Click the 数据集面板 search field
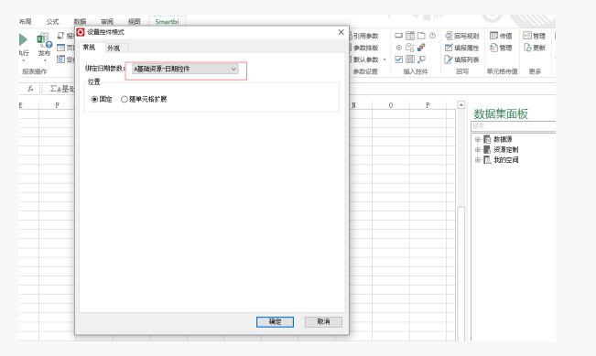This screenshot has height=356, width=596. pyautogui.click(x=513, y=125)
